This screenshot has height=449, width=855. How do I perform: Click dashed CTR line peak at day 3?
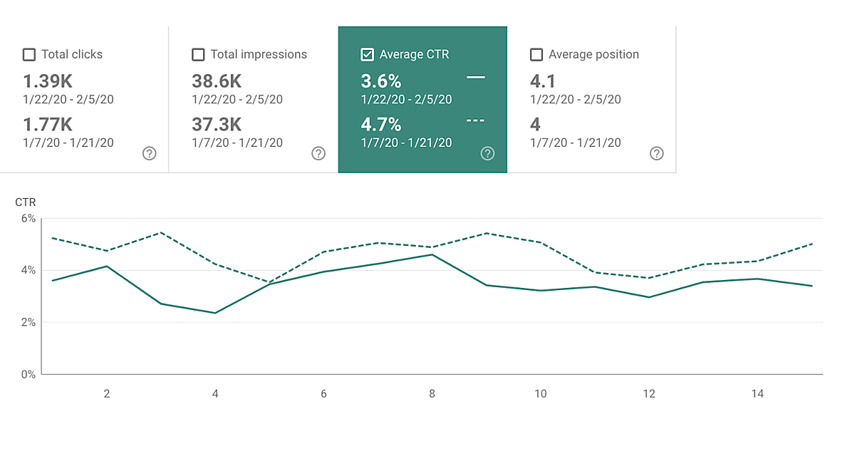pyautogui.click(x=161, y=232)
